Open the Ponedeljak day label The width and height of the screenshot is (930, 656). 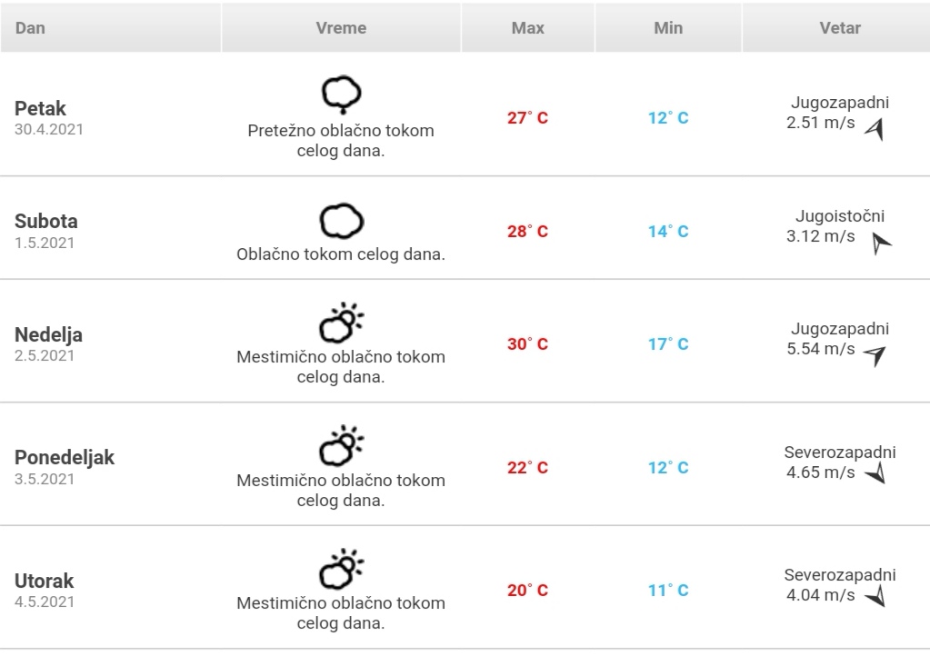tap(65, 458)
